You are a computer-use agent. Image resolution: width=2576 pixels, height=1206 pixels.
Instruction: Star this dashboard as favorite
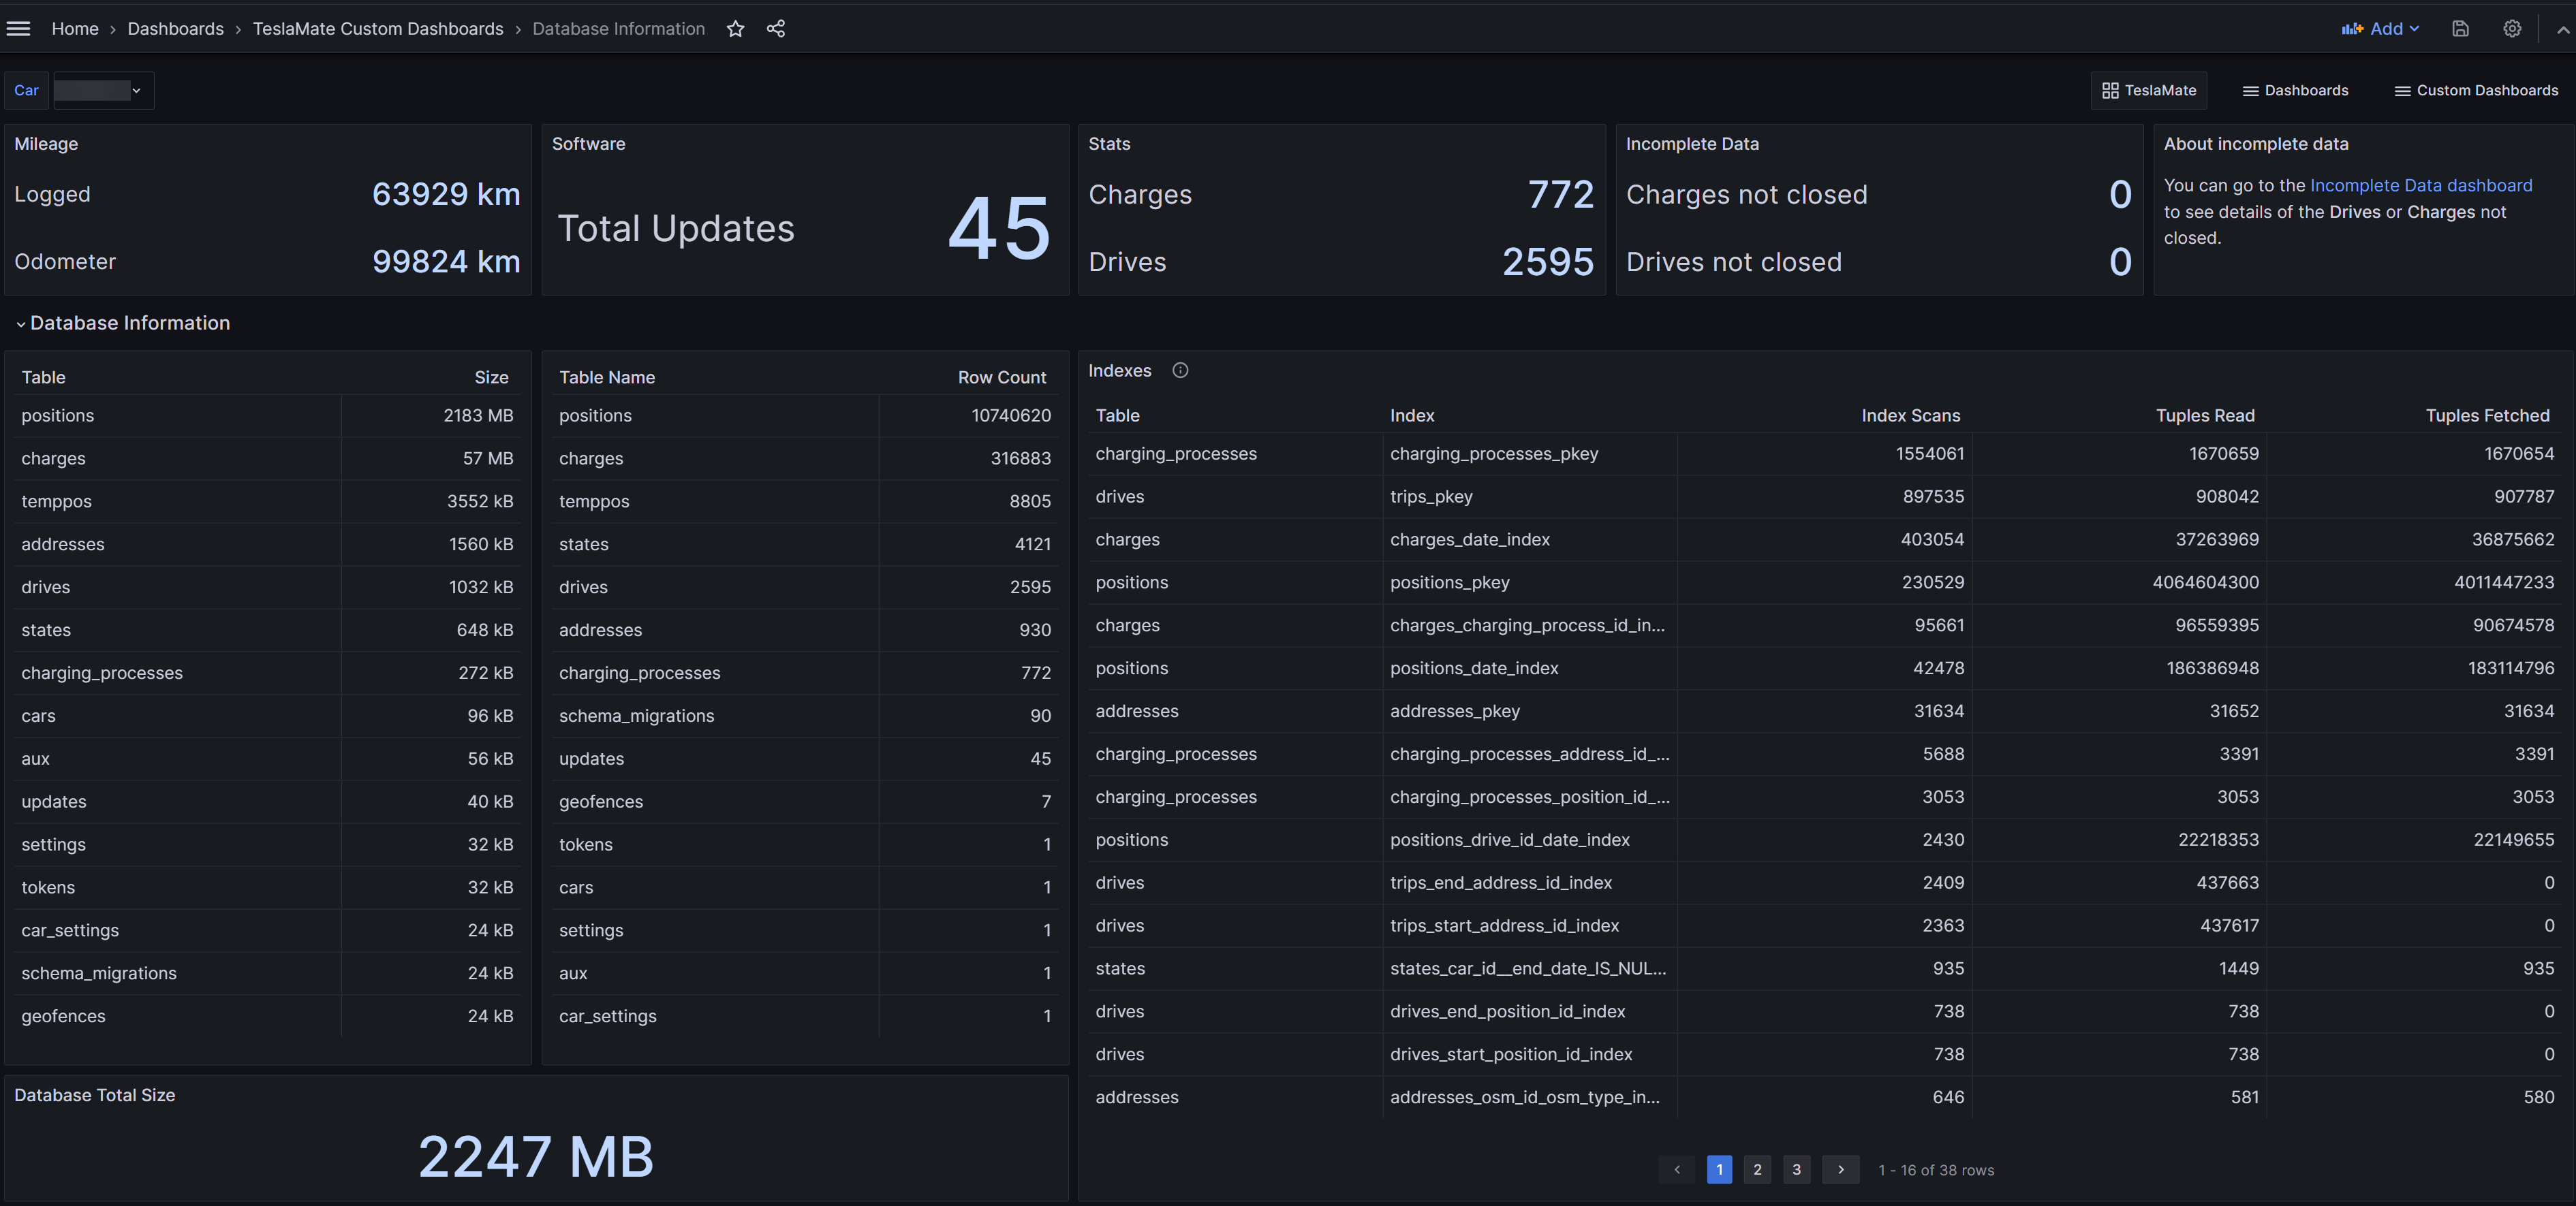tap(735, 29)
